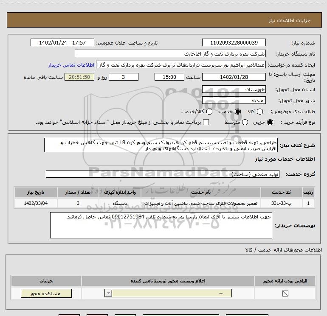Select the خدمت radio button
Screen dimensions: 327x316
pyautogui.click(x=237, y=112)
